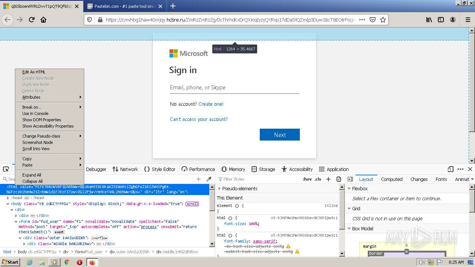Viewport: 475px width, 267px height.
Task: Open the Library icon in Firefox toolbar
Action: (x=429, y=20)
